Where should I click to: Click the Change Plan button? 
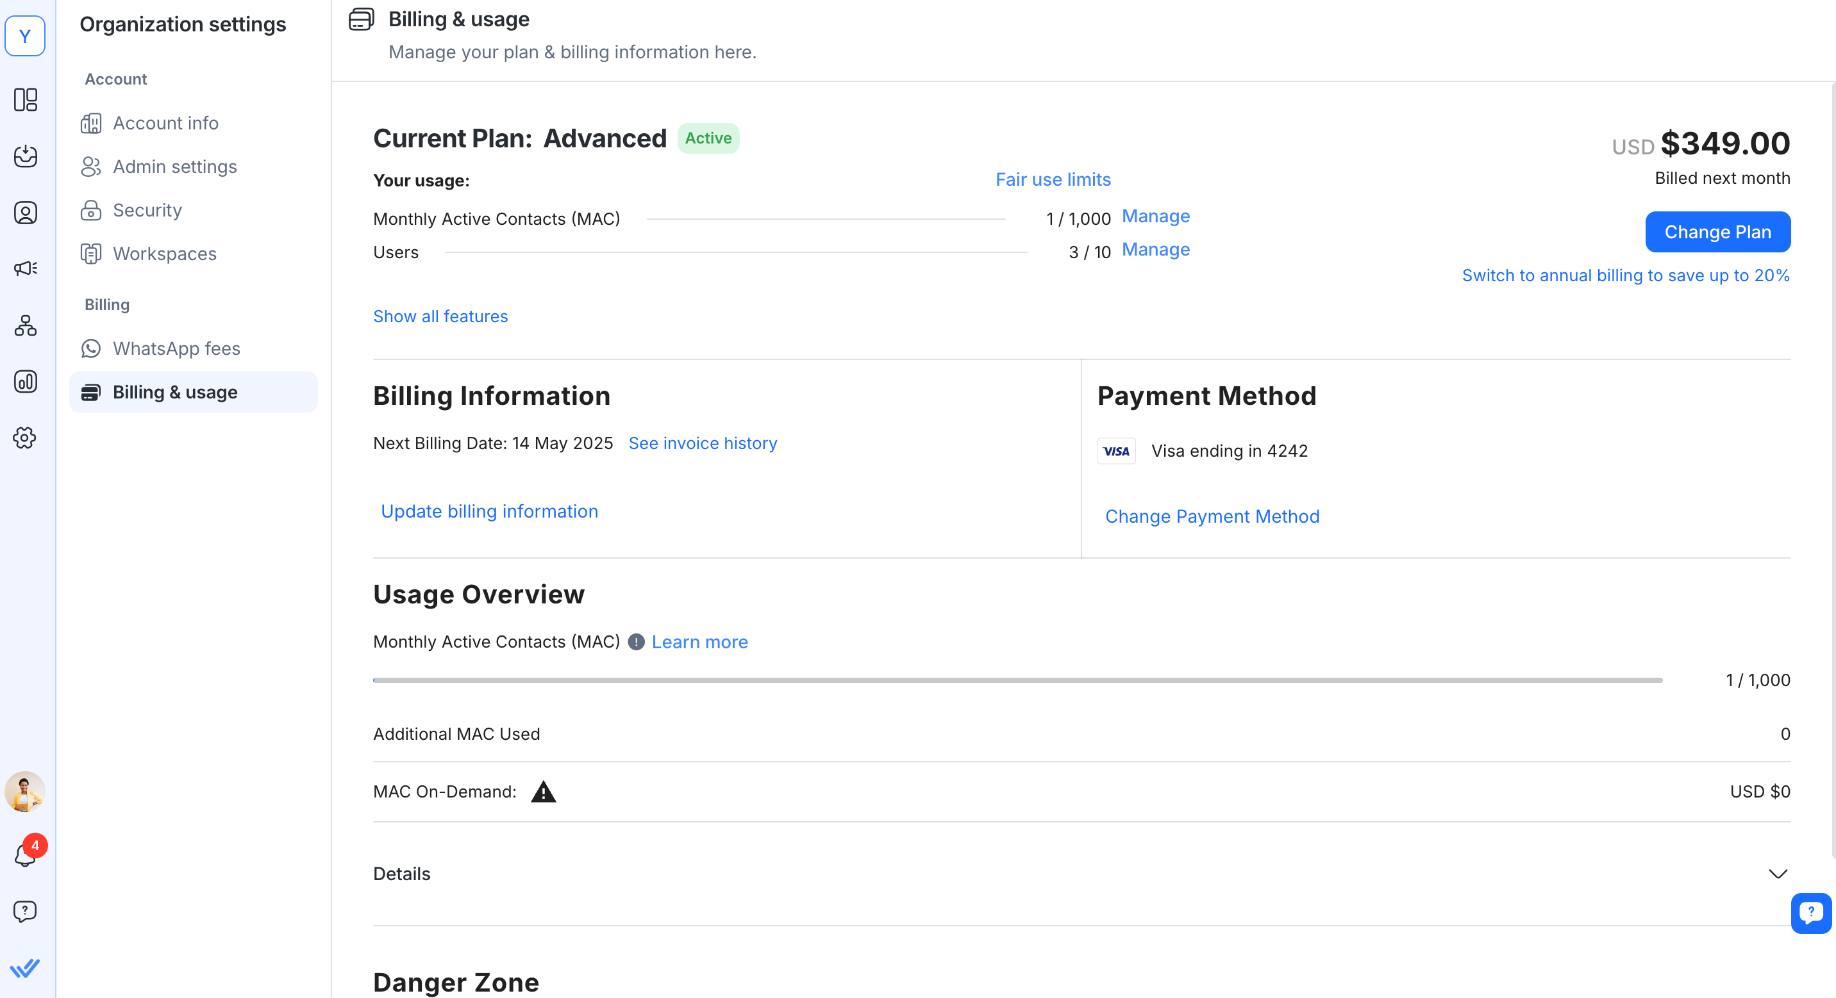[1717, 233]
